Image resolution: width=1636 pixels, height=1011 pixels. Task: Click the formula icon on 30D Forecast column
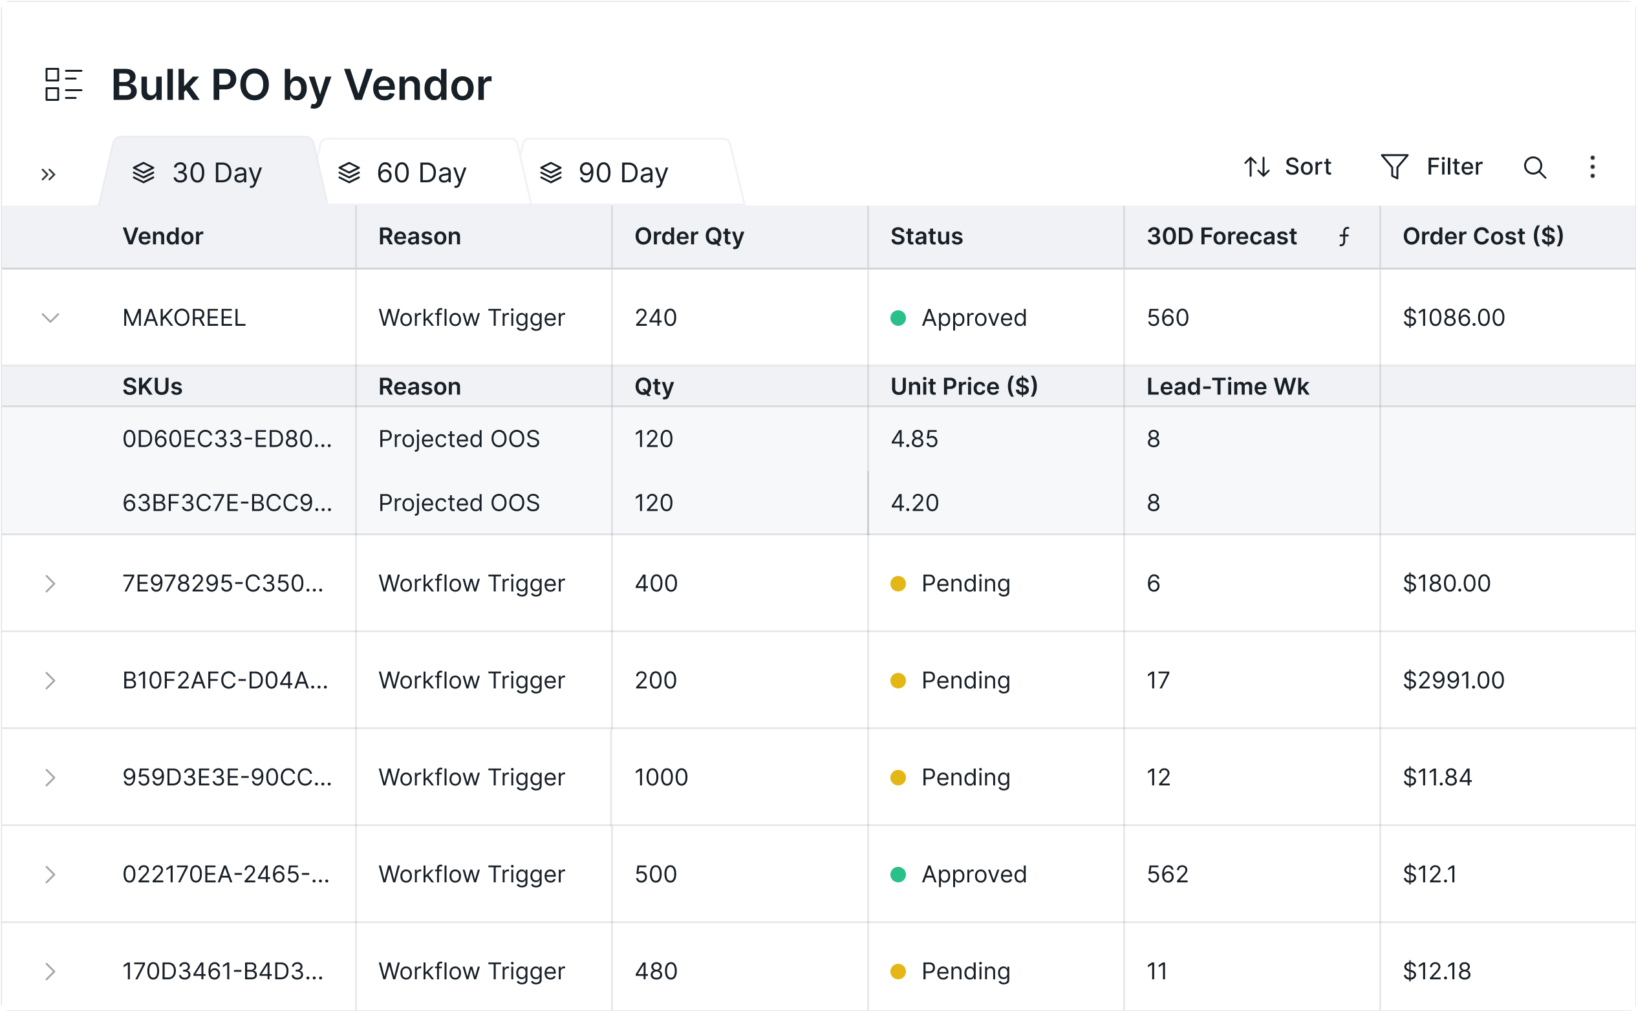click(x=1344, y=237)
